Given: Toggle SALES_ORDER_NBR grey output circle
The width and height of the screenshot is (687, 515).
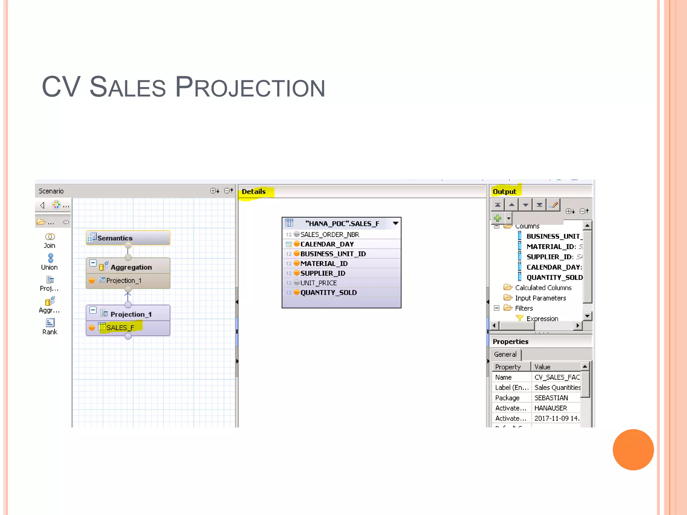Looking at the screenshot, I should (x=297, y=234).
